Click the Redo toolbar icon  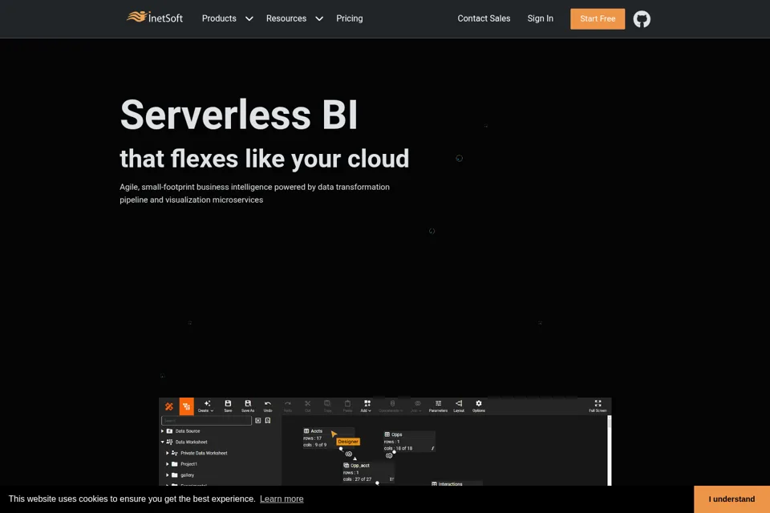click(288, 406)
